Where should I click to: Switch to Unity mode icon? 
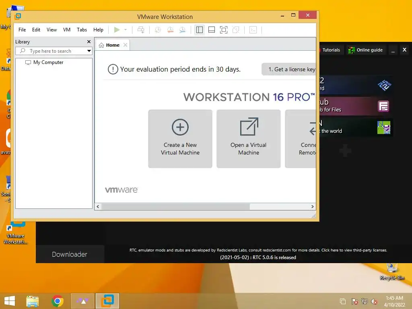(236, 30)
